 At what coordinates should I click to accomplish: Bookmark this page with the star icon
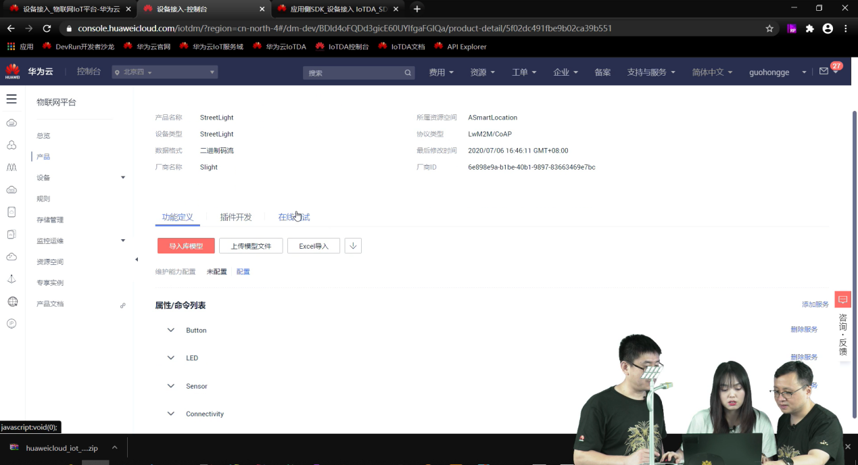(769, 28)
